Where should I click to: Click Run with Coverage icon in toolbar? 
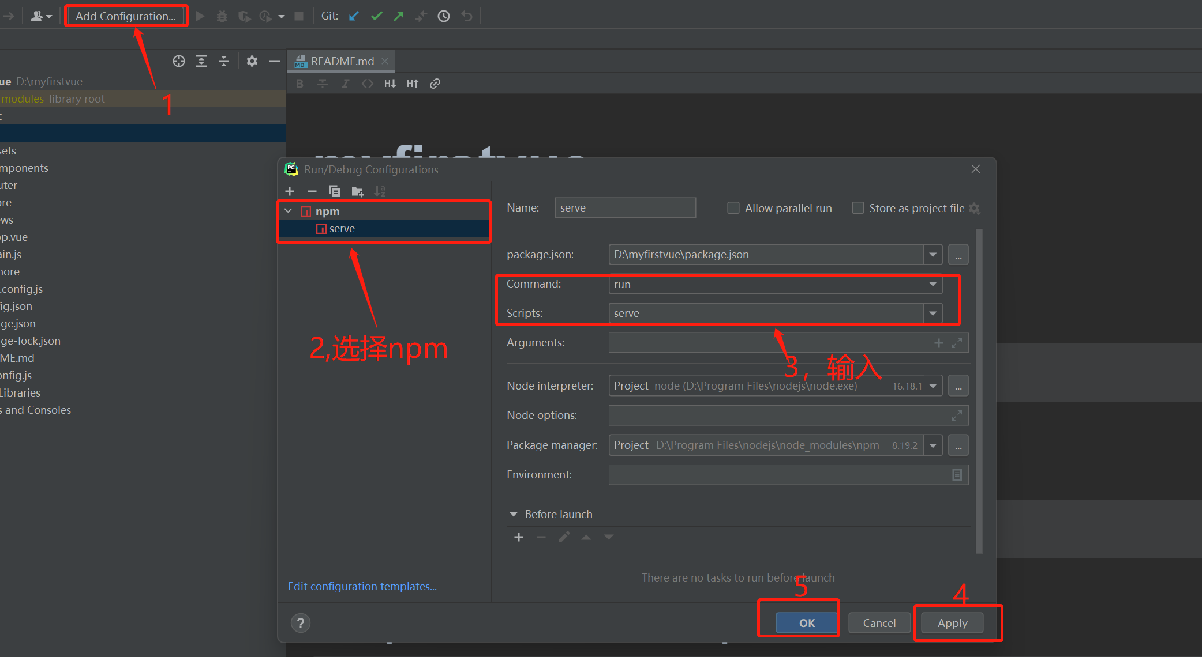[244, 16]
